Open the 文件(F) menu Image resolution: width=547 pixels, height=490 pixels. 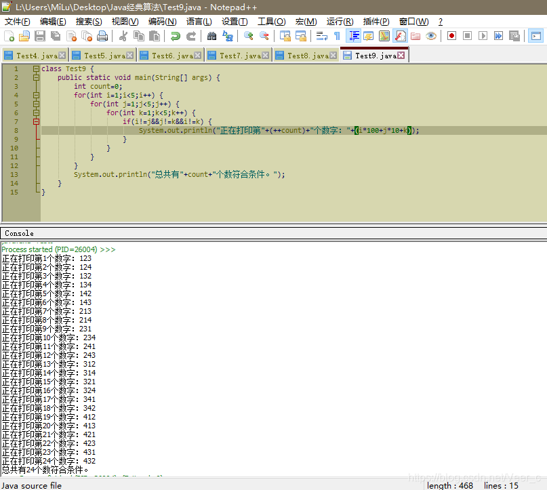17,22
